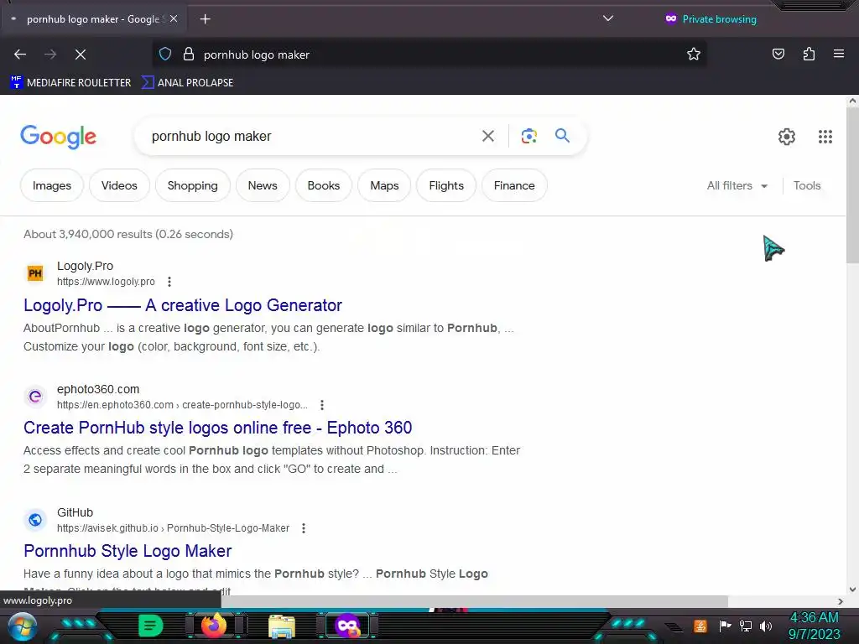Clear the Google search box
This screenshot has width=859, height=644.
tap(487, 136)
